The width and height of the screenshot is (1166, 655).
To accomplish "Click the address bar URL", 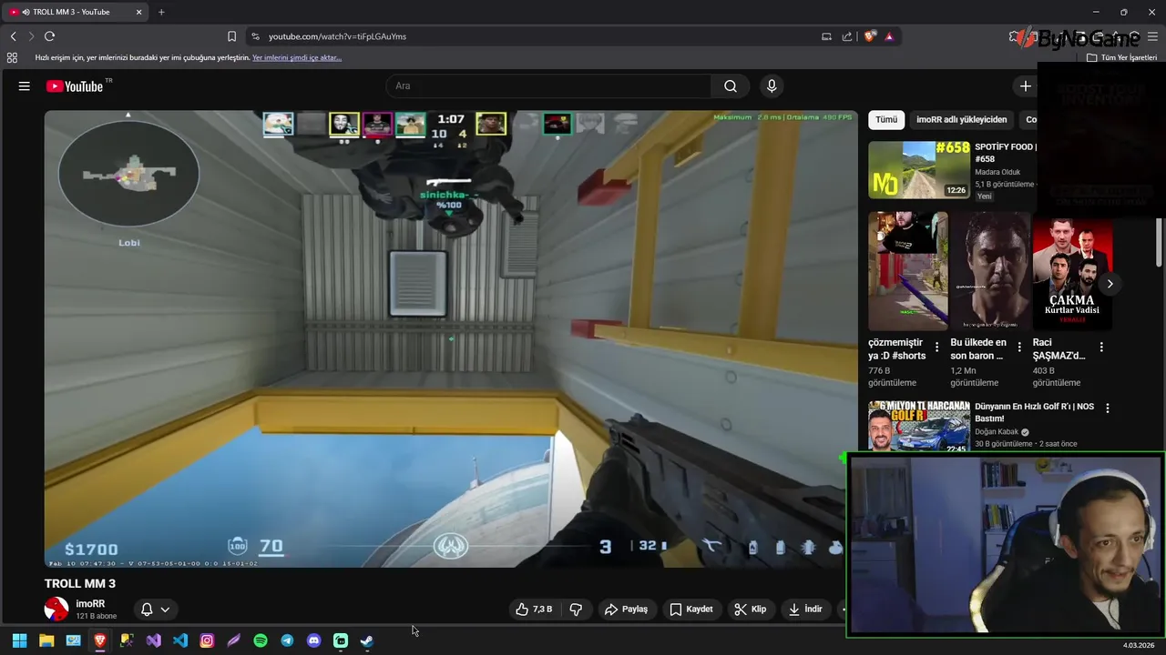I will point(337,36).
